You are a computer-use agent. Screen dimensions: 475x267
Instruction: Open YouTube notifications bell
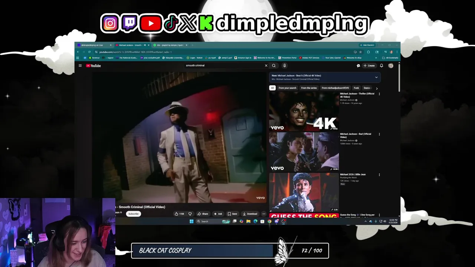pos(381,66)
